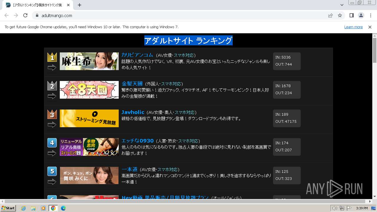377x212 pixels.
Task: Open volume control in system tray
Action: coord(335,208)
